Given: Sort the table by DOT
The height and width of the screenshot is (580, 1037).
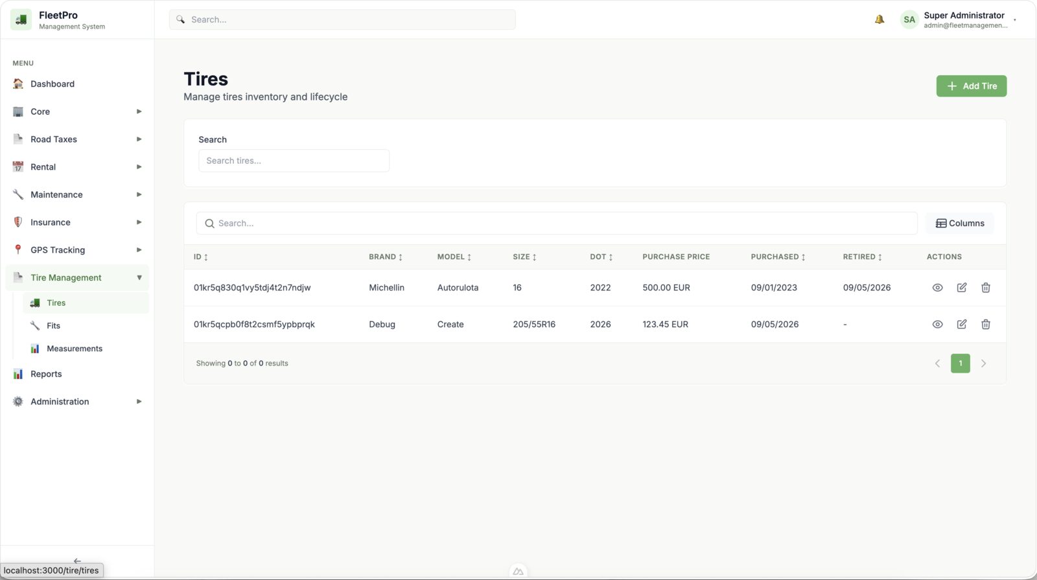Looking at the screenshot, I should [x=601, y=257].
